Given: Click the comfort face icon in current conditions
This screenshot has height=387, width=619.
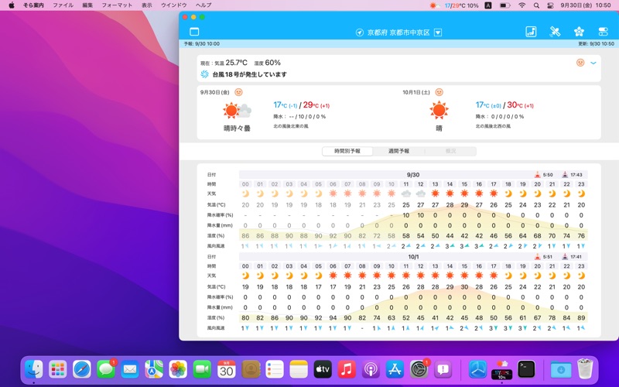Looking at the screenshot, I should click(x=580, y=63).
